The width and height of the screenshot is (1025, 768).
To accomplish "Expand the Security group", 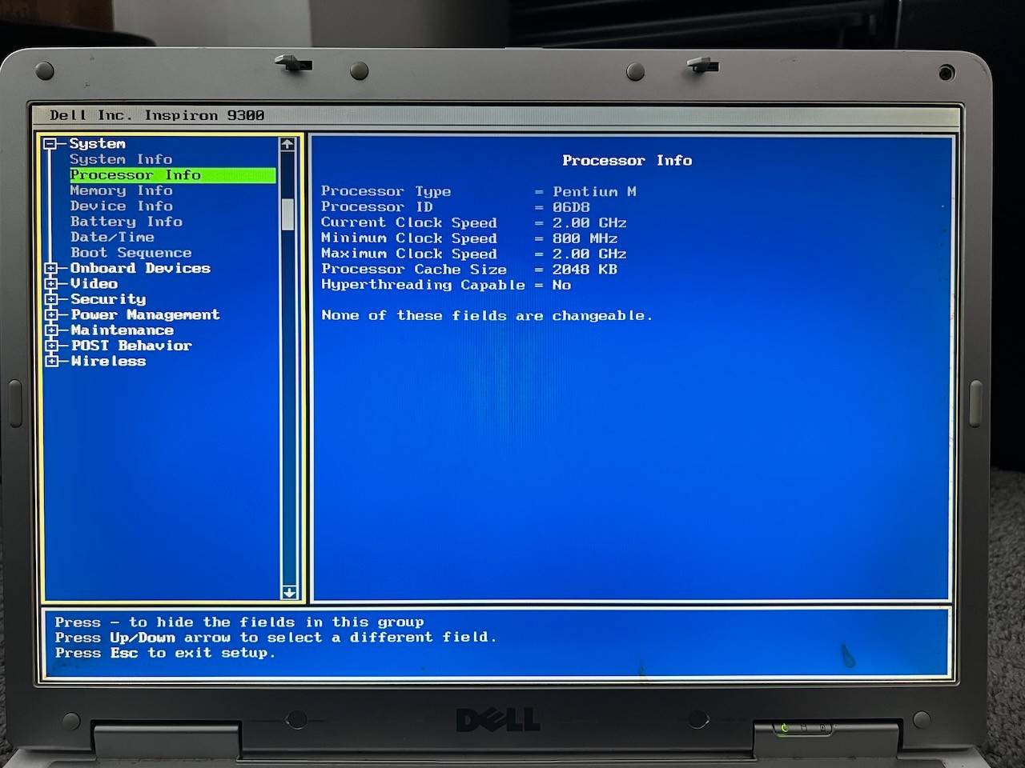I will coord(51,299).
